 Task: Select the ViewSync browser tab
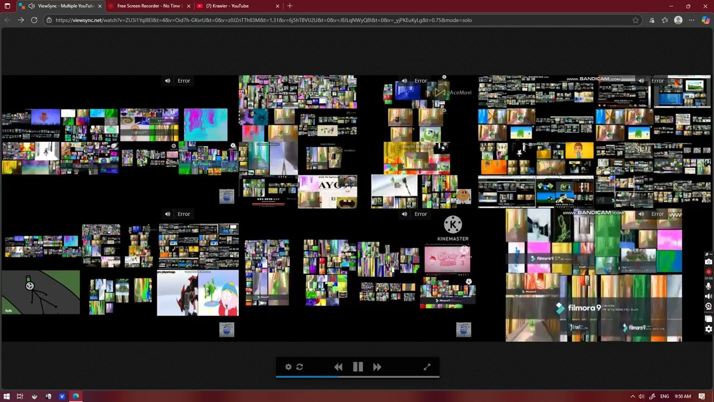click(60, 6)
